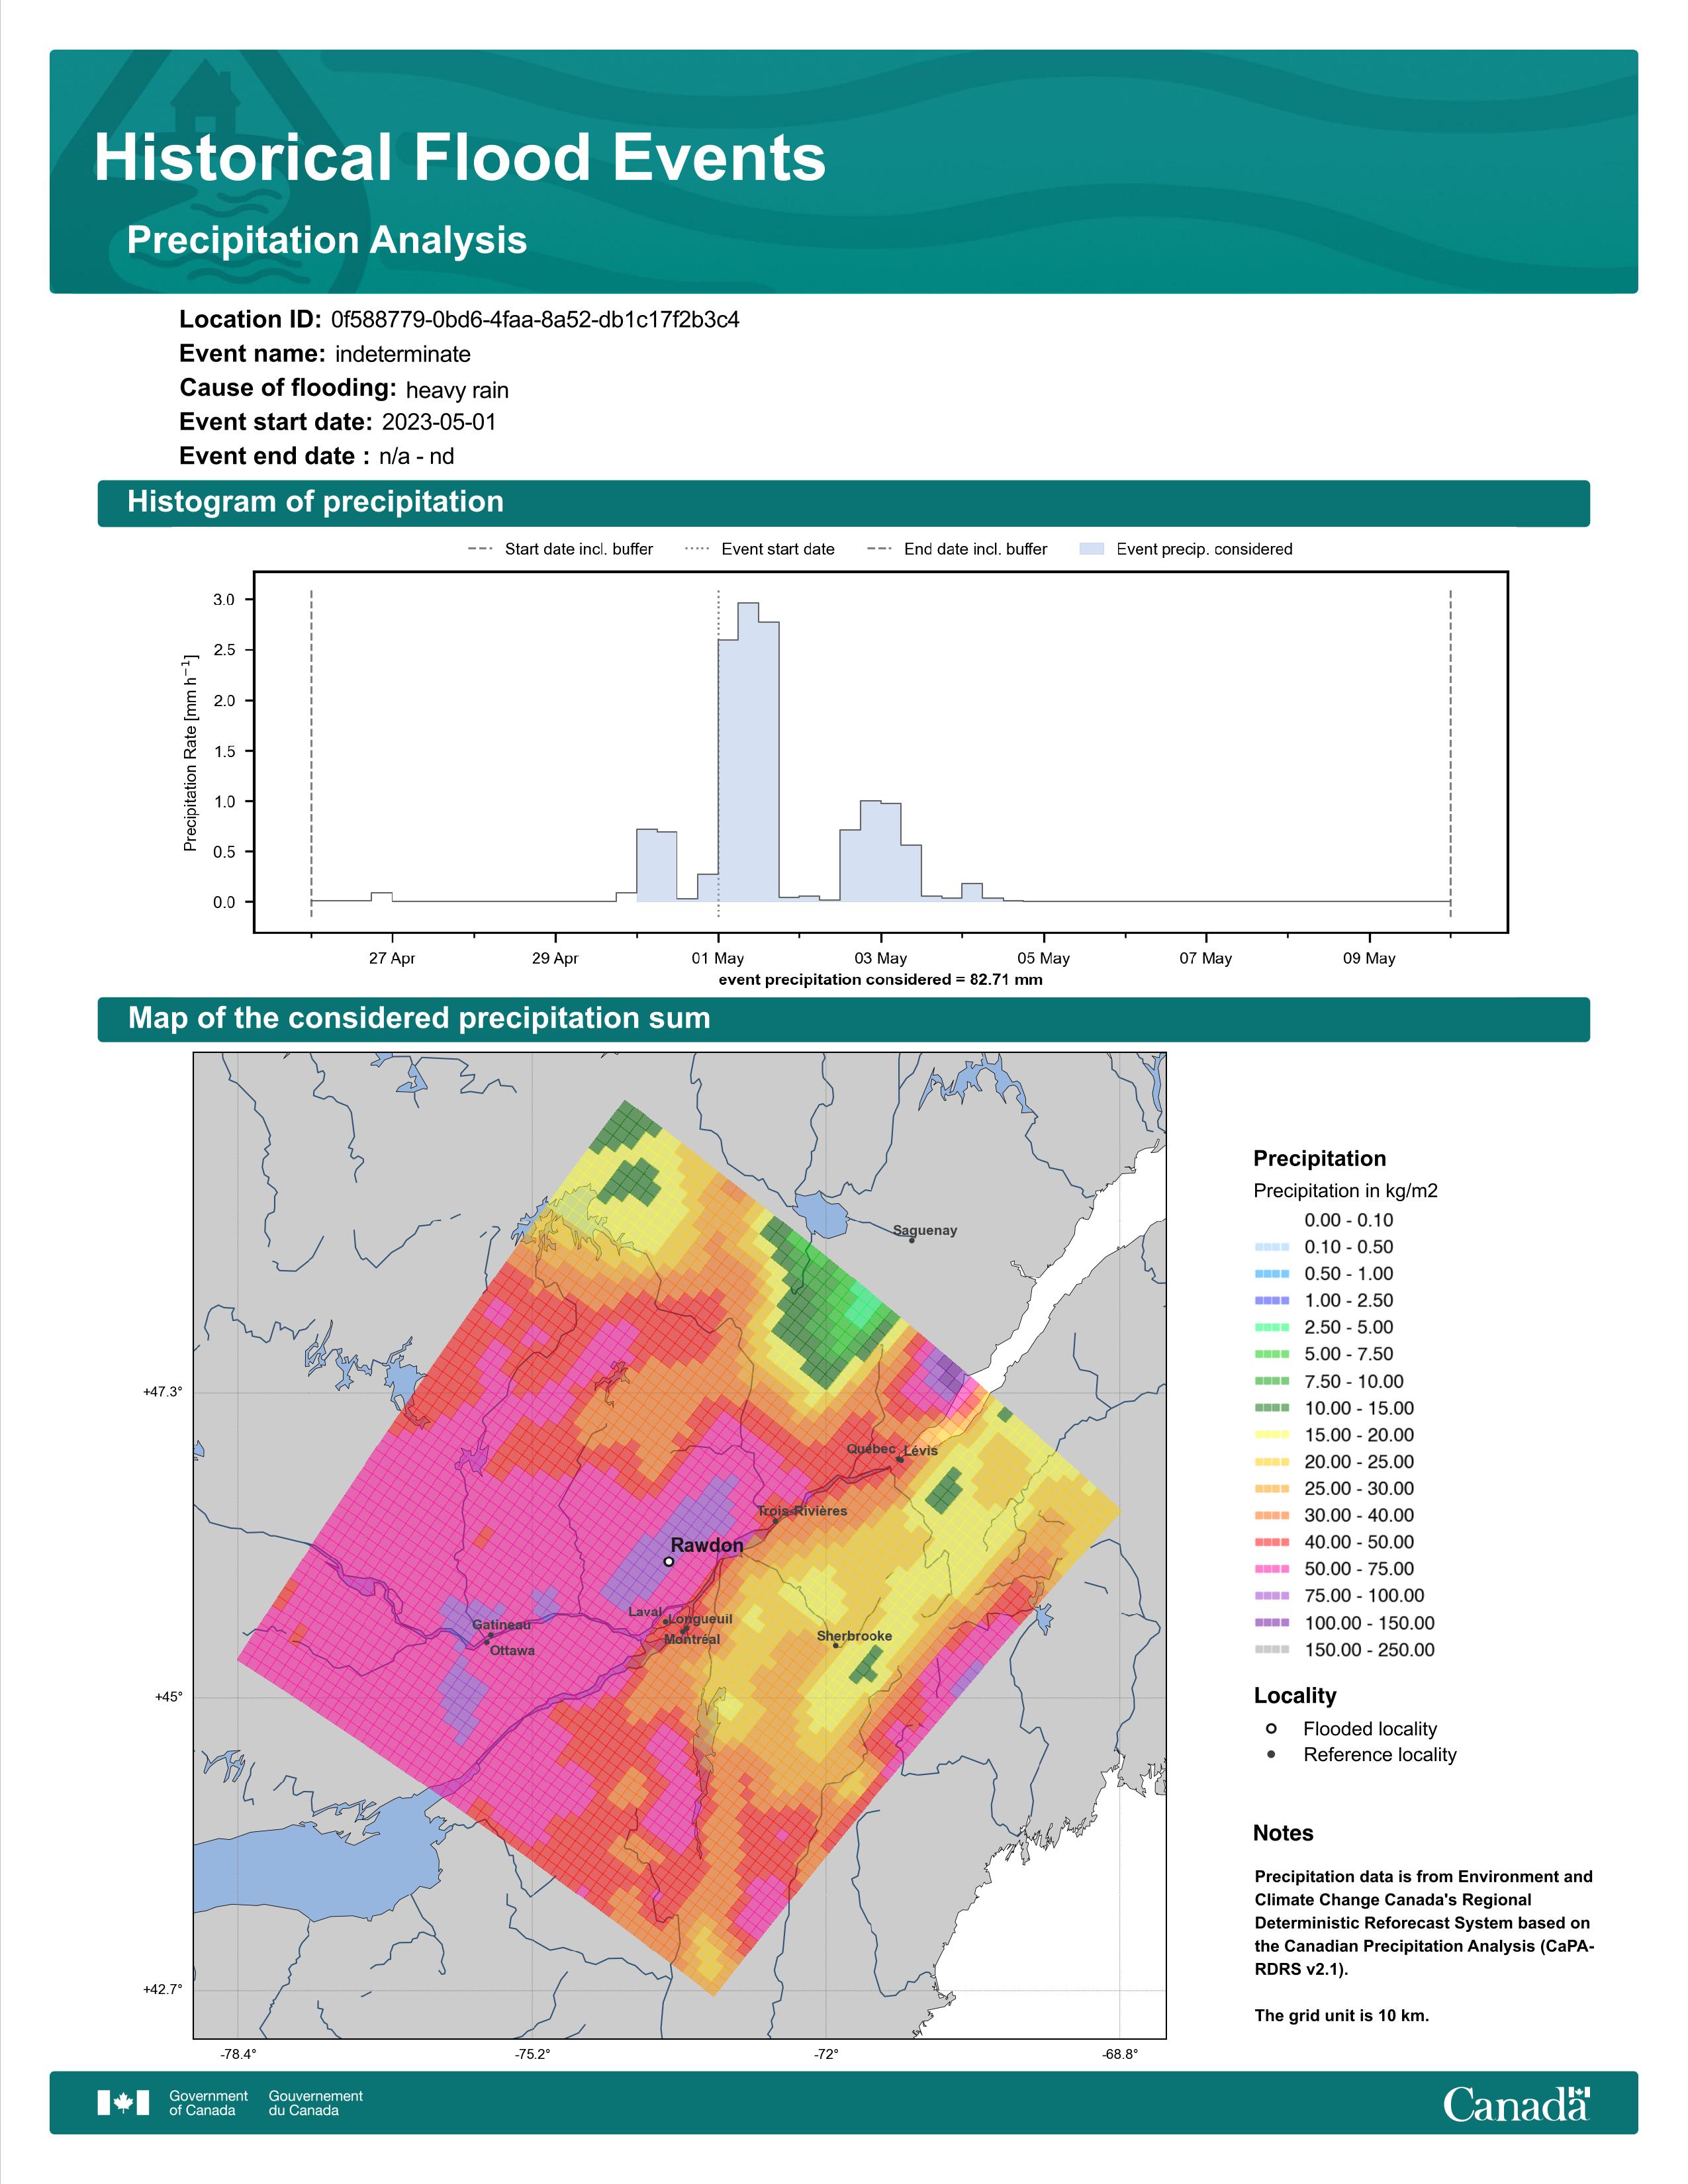Screen dimensions: 1688x2184
Task: Click the 0.50 - 1.00 legend color swatch
Action: coord(1271,1274)
